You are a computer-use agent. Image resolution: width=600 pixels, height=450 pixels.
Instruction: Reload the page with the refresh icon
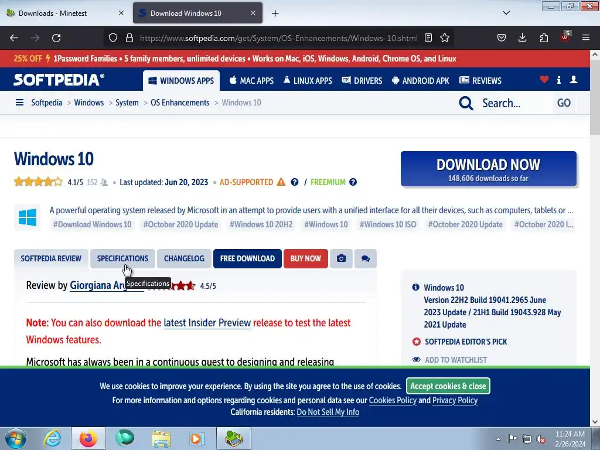(56, 38)
